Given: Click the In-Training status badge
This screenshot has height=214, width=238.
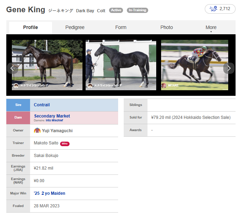Looking at the screenshot, I should [x=137, y=10].
